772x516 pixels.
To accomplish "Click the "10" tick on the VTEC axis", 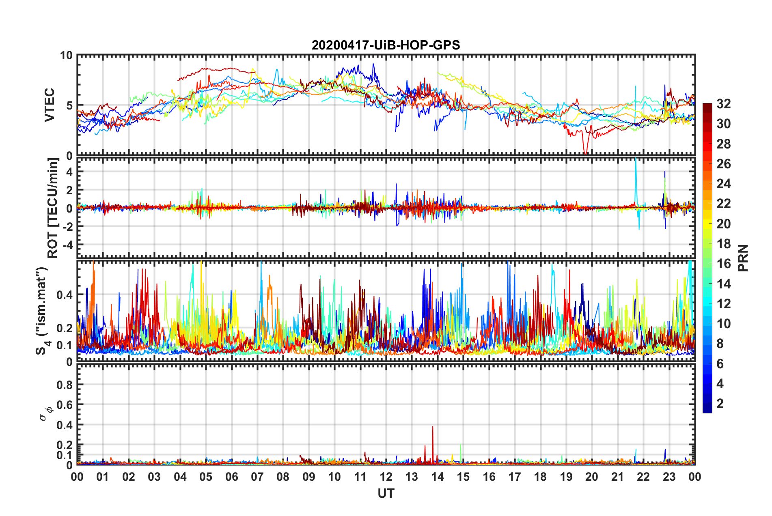I will (66, 56).
